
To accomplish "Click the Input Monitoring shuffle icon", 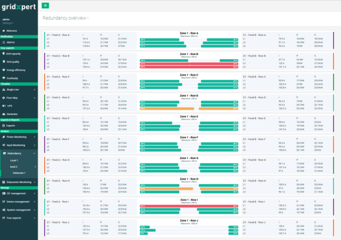I will [x=3, y=145].
